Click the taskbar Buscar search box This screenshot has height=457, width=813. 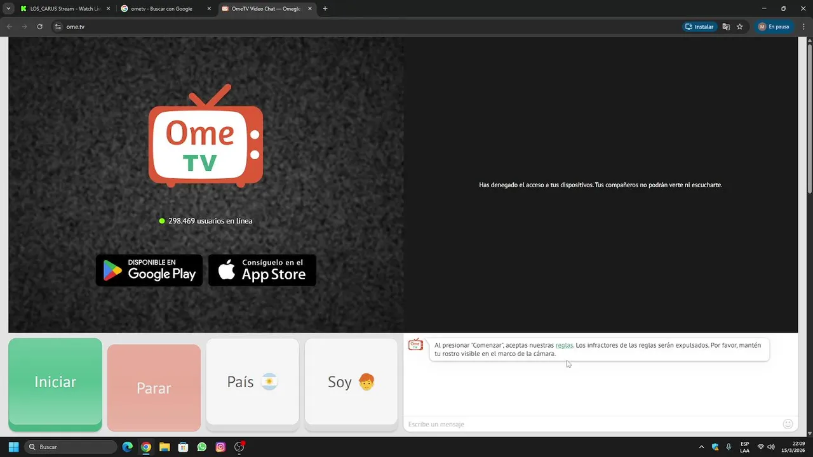71,447
